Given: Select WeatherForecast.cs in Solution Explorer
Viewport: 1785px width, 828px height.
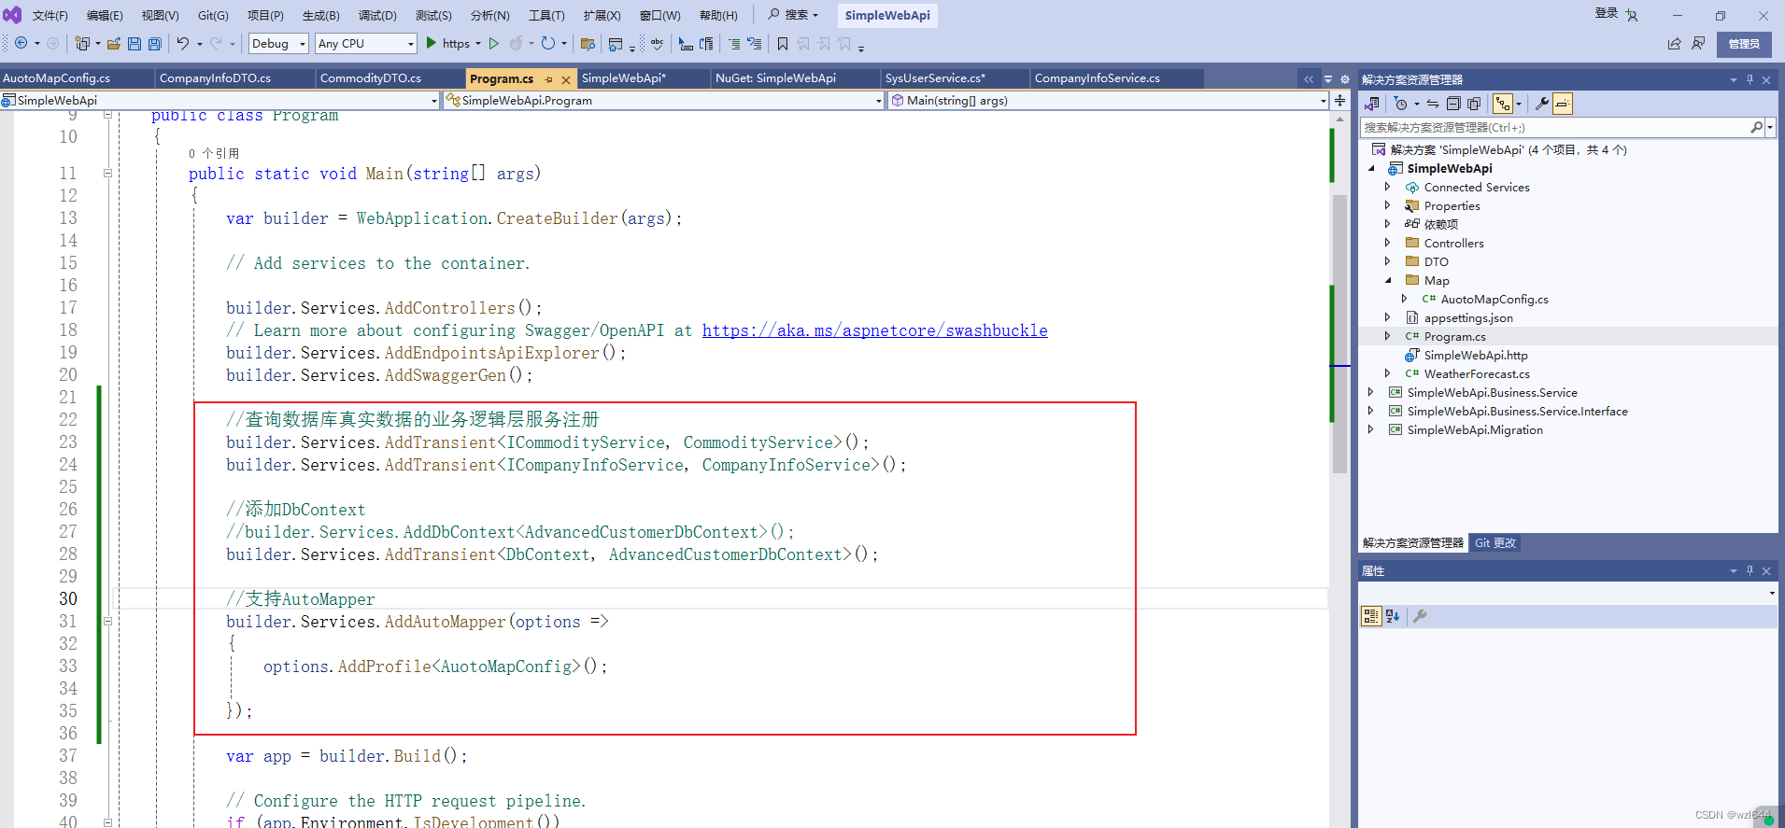Looking at the screenshot, I should coord(1476,373).
